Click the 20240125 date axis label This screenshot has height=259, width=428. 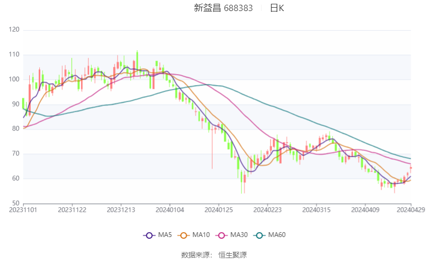219,210
